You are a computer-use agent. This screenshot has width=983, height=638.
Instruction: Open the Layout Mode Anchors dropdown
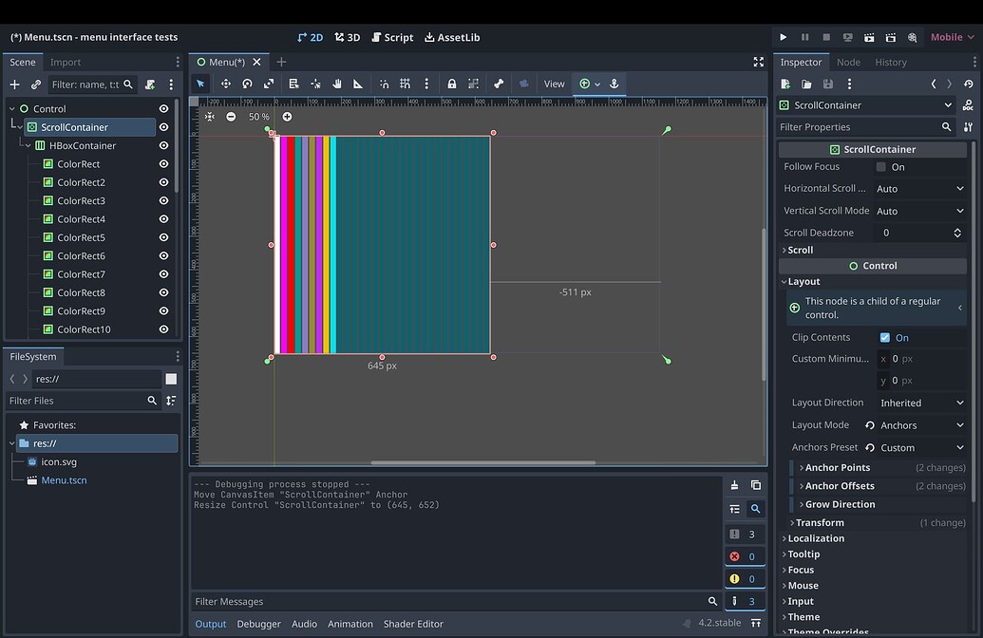[x=918, y=425]
